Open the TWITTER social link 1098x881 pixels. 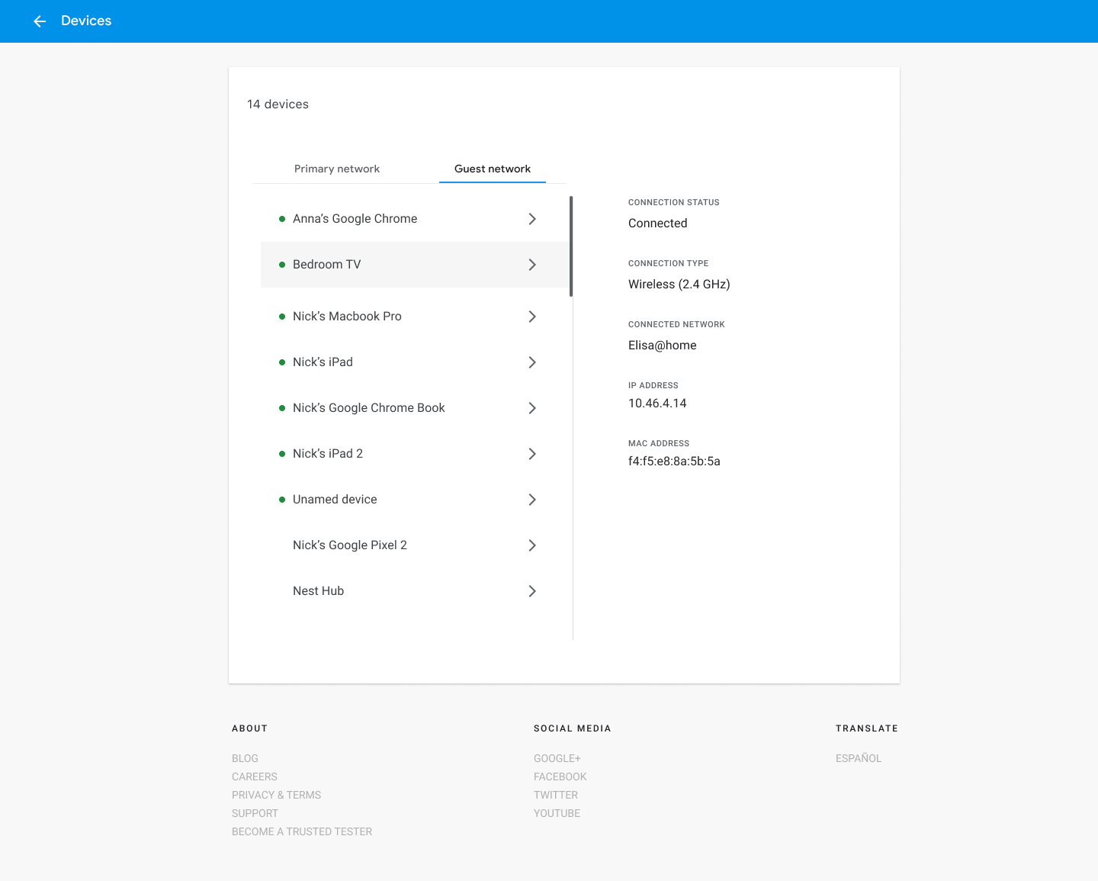[556, 795]
